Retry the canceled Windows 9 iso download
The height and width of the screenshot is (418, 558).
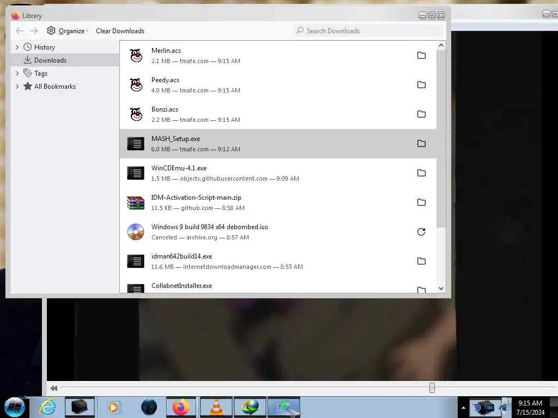tap(421, 232)
